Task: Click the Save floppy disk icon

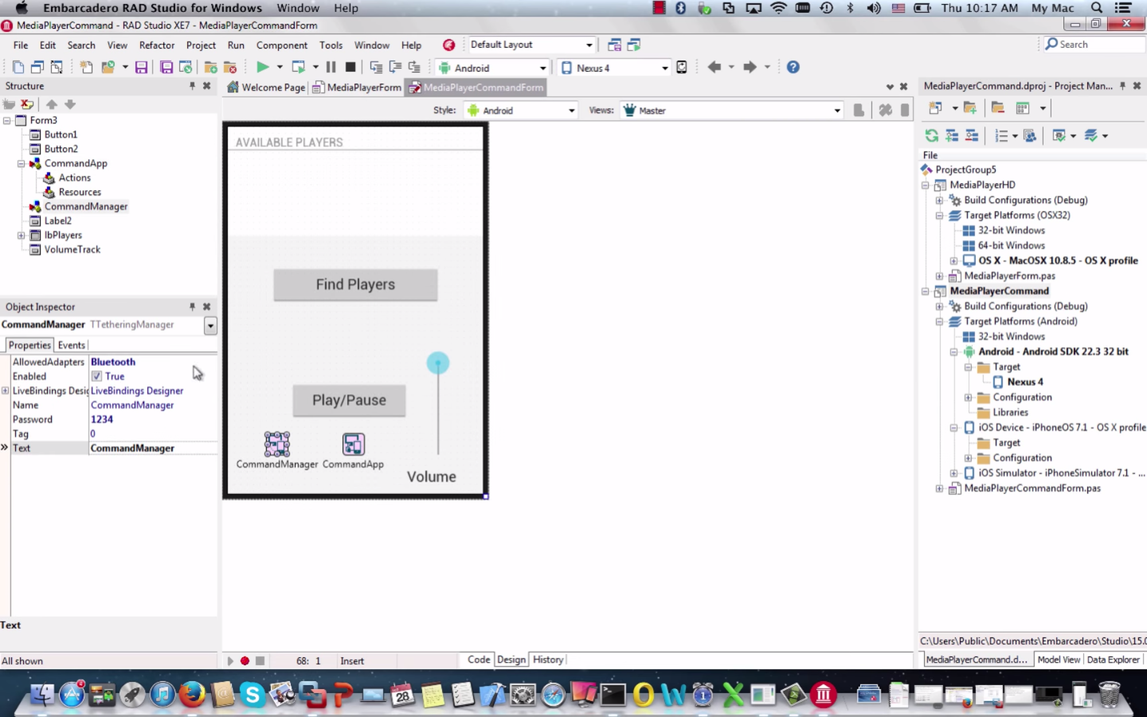Action: click(141, 68)
